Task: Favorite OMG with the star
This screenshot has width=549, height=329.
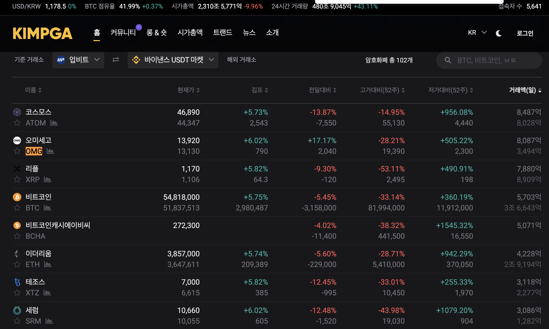Action: (17, 151)
